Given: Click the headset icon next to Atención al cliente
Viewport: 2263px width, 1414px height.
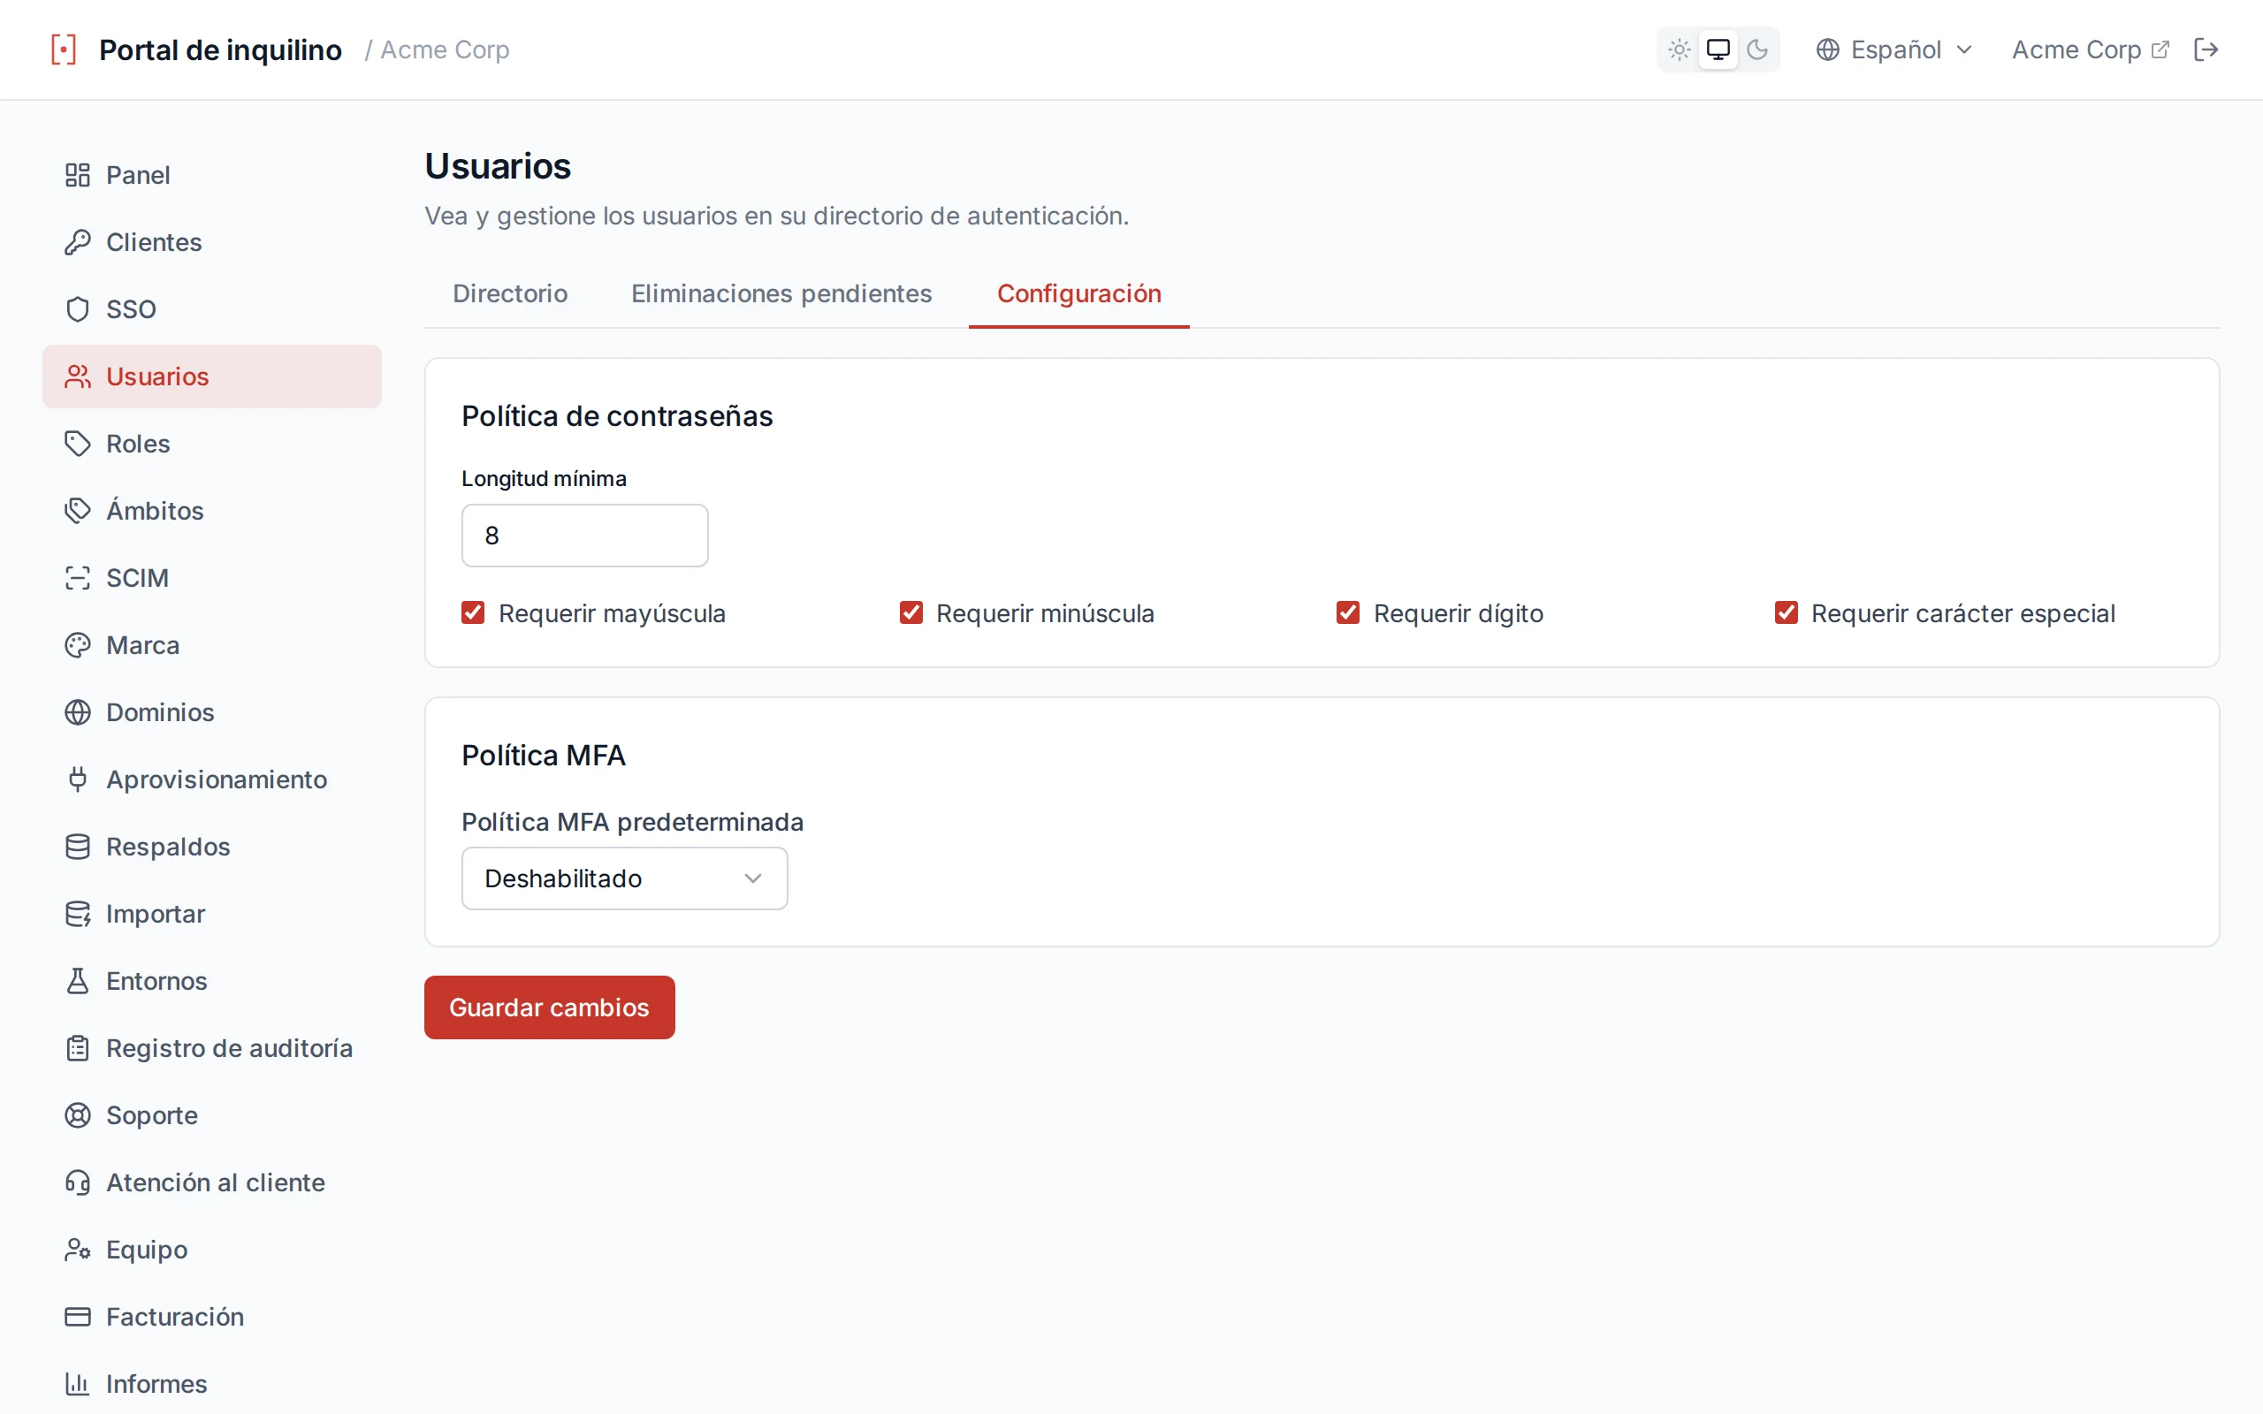Looking at the screenshot, I should (78, 1182).
